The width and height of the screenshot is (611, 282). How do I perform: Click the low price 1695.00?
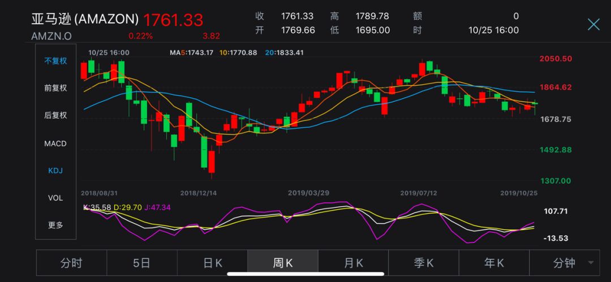pos(372,30)
